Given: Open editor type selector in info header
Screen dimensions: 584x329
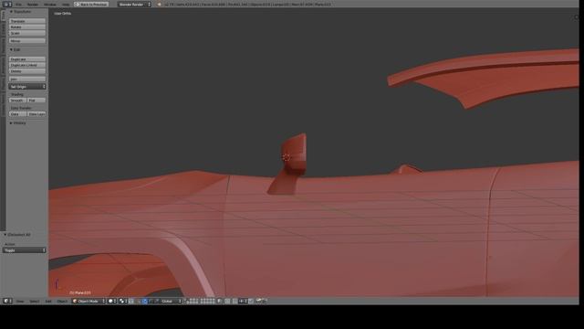Looking at the screenshot, I should click(x=7, y=4).
